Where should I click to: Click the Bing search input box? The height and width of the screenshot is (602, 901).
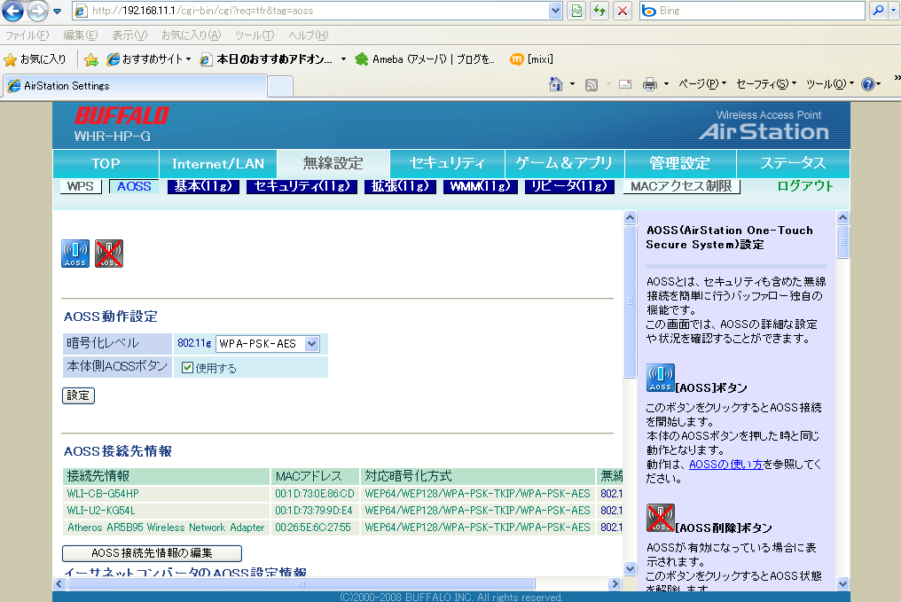tap(752, 11)
